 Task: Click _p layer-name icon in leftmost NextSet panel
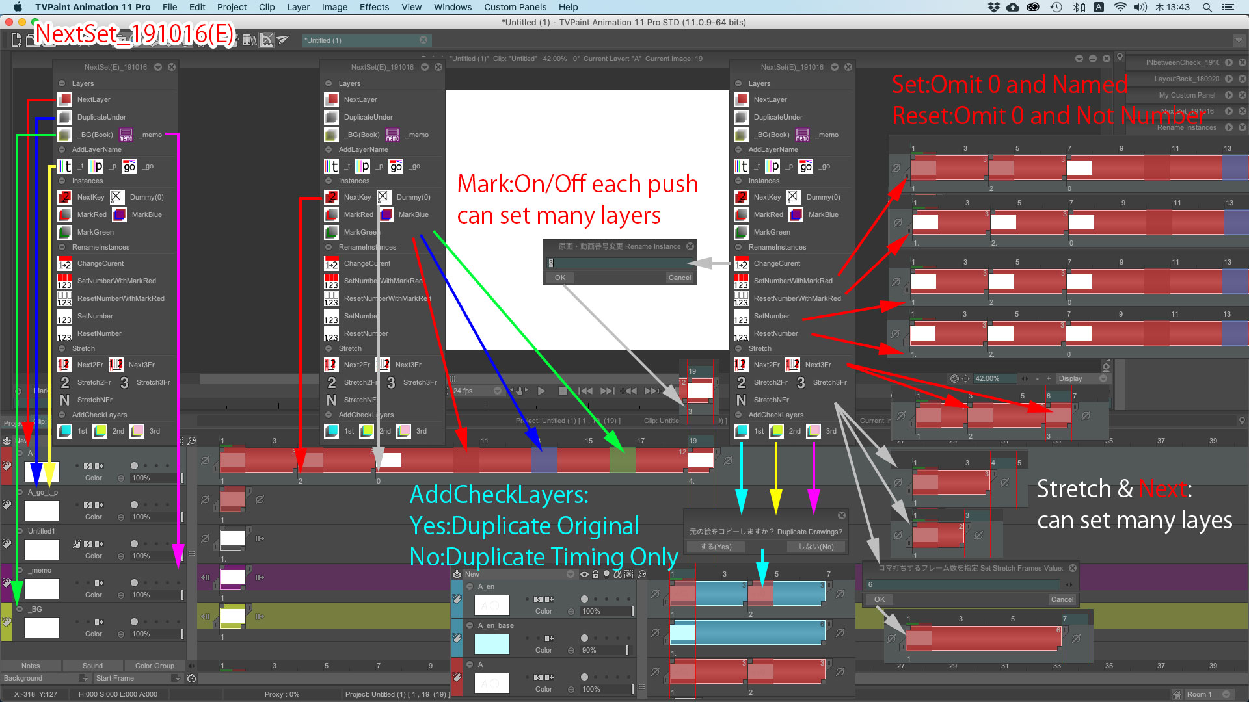pyautogui.click(x=96, y=166)
